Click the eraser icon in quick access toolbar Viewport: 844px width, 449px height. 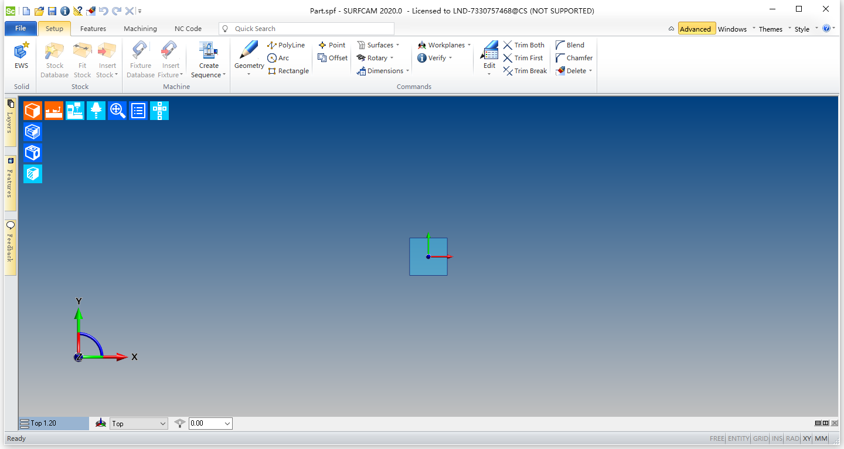90,11
